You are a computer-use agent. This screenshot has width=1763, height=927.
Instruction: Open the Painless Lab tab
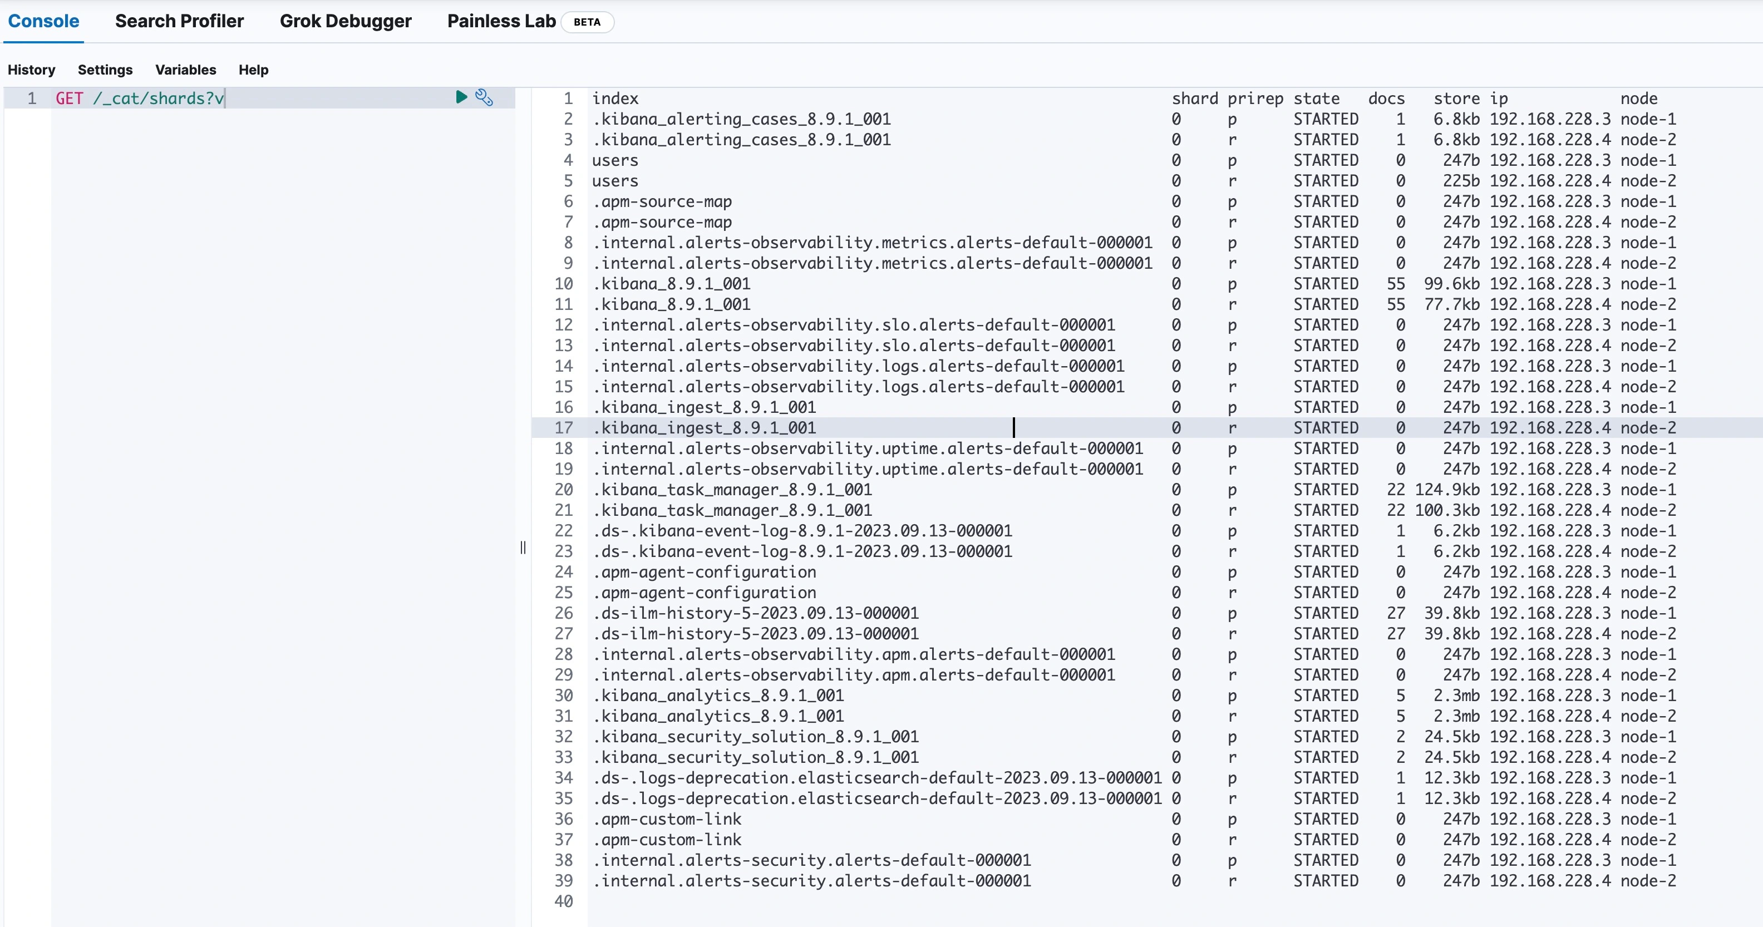coord(501,21)
